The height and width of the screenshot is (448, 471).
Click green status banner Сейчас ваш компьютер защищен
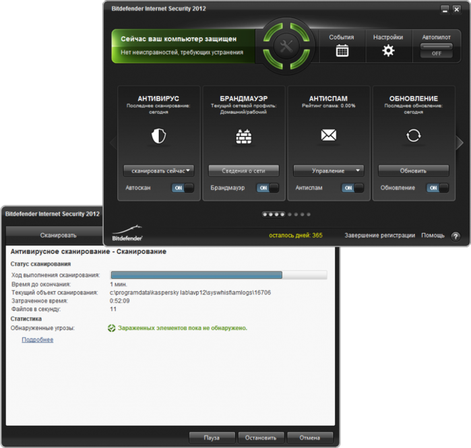tap(183, 46)
